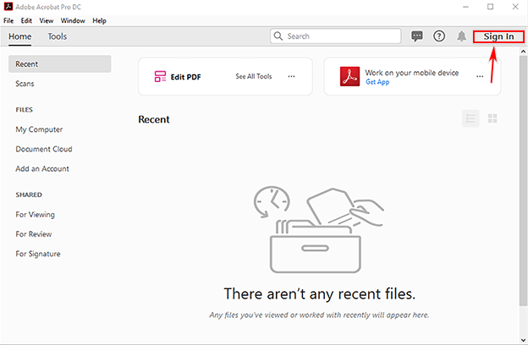Open more options on mobile device card

[x=479, y=76]
